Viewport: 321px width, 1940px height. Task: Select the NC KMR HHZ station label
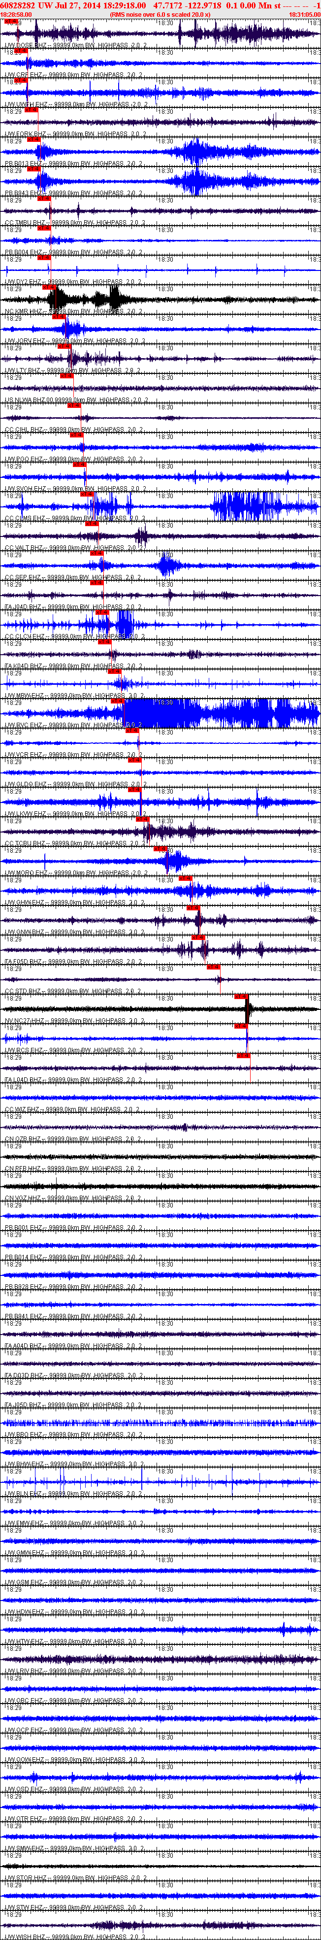pyautogui.click(x=75, y=311)
